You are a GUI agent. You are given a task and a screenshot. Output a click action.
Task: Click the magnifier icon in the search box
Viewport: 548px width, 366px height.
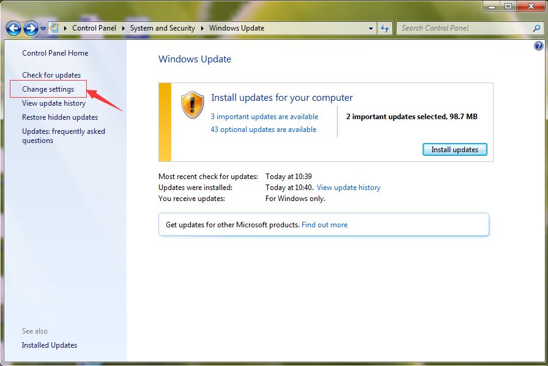536,28
